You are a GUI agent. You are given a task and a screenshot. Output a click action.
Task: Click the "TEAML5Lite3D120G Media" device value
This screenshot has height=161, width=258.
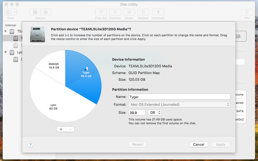tap(150, 66)
